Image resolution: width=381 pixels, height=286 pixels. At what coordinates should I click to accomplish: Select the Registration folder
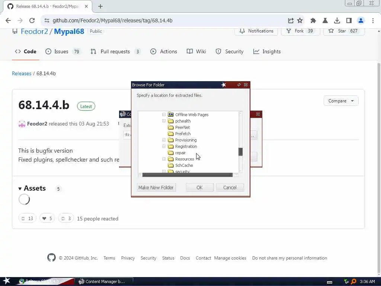186,146
